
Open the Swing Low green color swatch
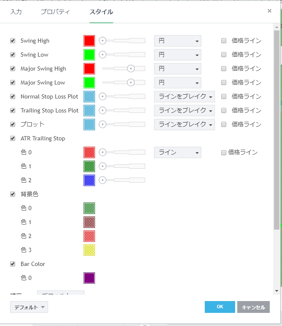click(x=89, y=55)
